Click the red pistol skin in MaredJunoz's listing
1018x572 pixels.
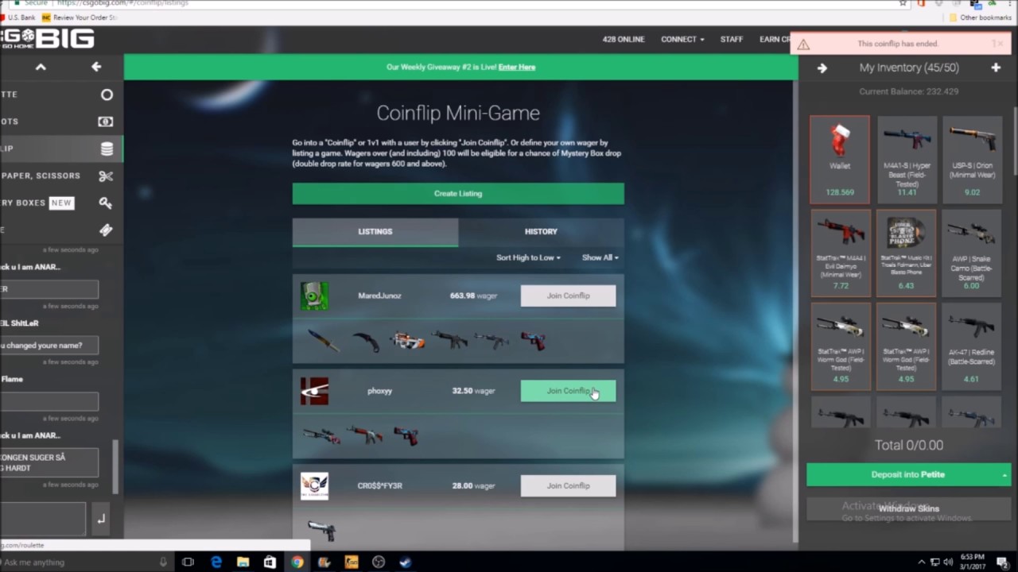pyautogui.click(x=534, y=340)
